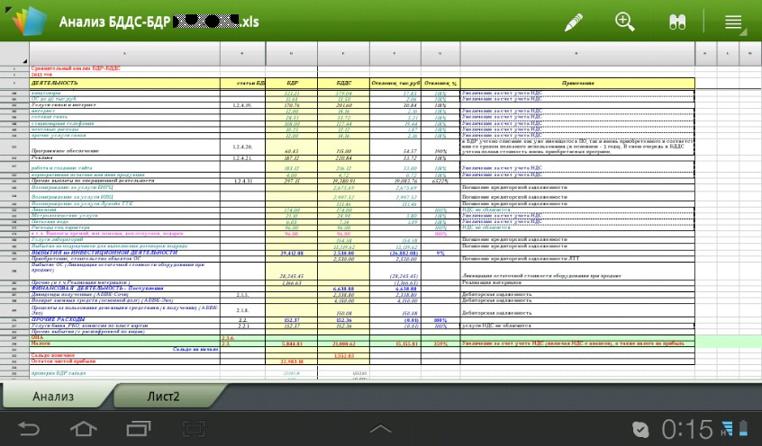This screenshot has height=446, width=762.
Task: Select the ФИНАНСОВАЯ ДЕЯТЕЛЬНОСТЬ - Поступления cell
Action: [124, 289]
